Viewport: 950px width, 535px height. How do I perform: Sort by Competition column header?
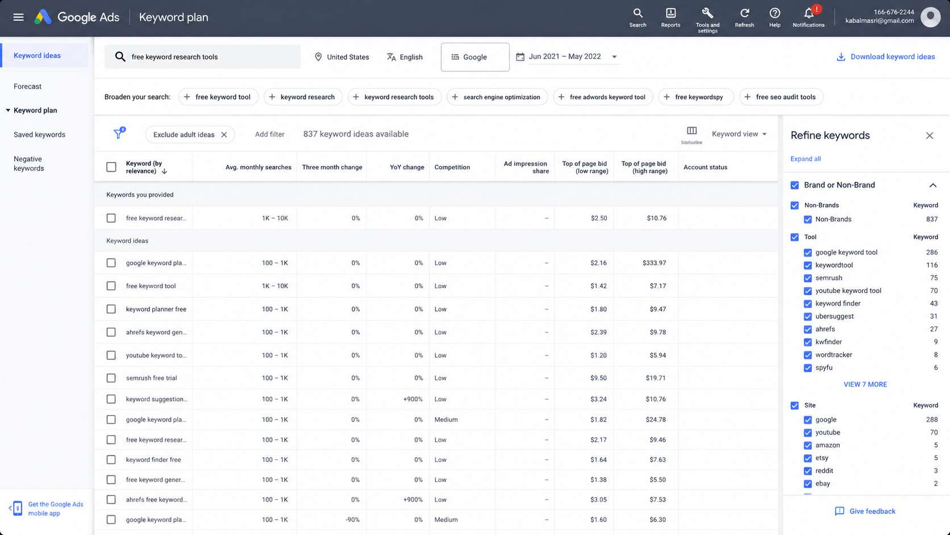[452, 167]
